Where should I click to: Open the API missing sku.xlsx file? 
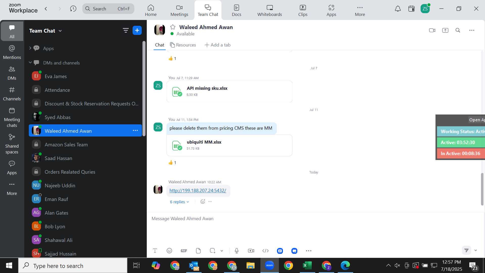point(229,92)
